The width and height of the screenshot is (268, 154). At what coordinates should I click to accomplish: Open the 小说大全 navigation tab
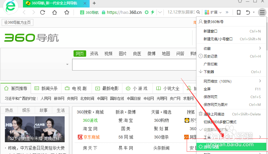168,88
